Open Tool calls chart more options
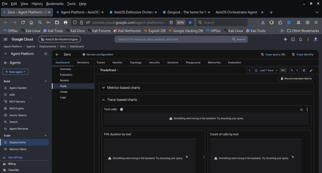This screenshot has height=173, width=322. 307,110
